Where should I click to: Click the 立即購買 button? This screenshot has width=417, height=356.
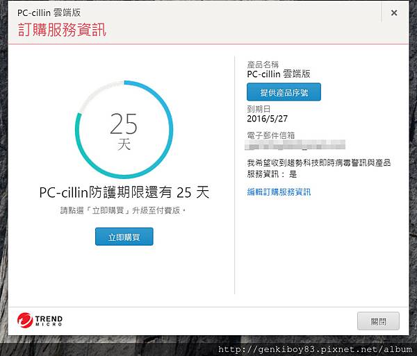tap(124, 237)
